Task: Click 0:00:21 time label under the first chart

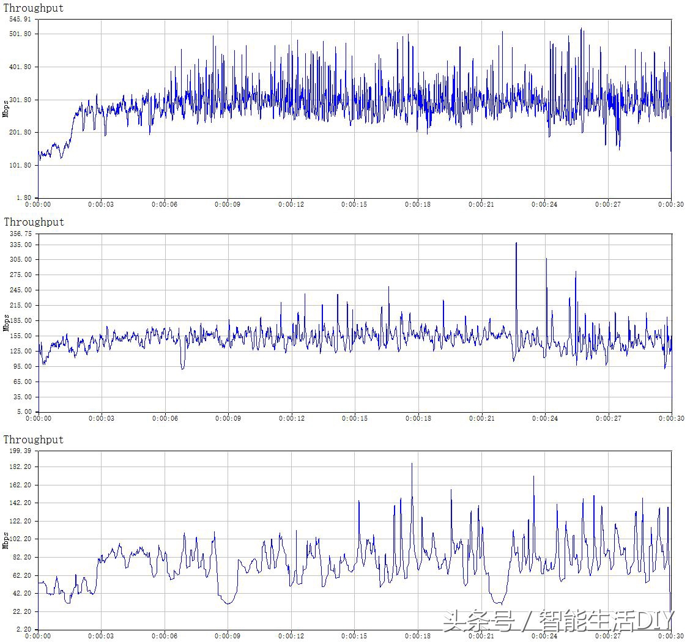Action: 481,204
